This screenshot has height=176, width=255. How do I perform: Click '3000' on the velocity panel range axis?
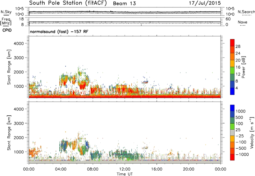click(19, 123)
